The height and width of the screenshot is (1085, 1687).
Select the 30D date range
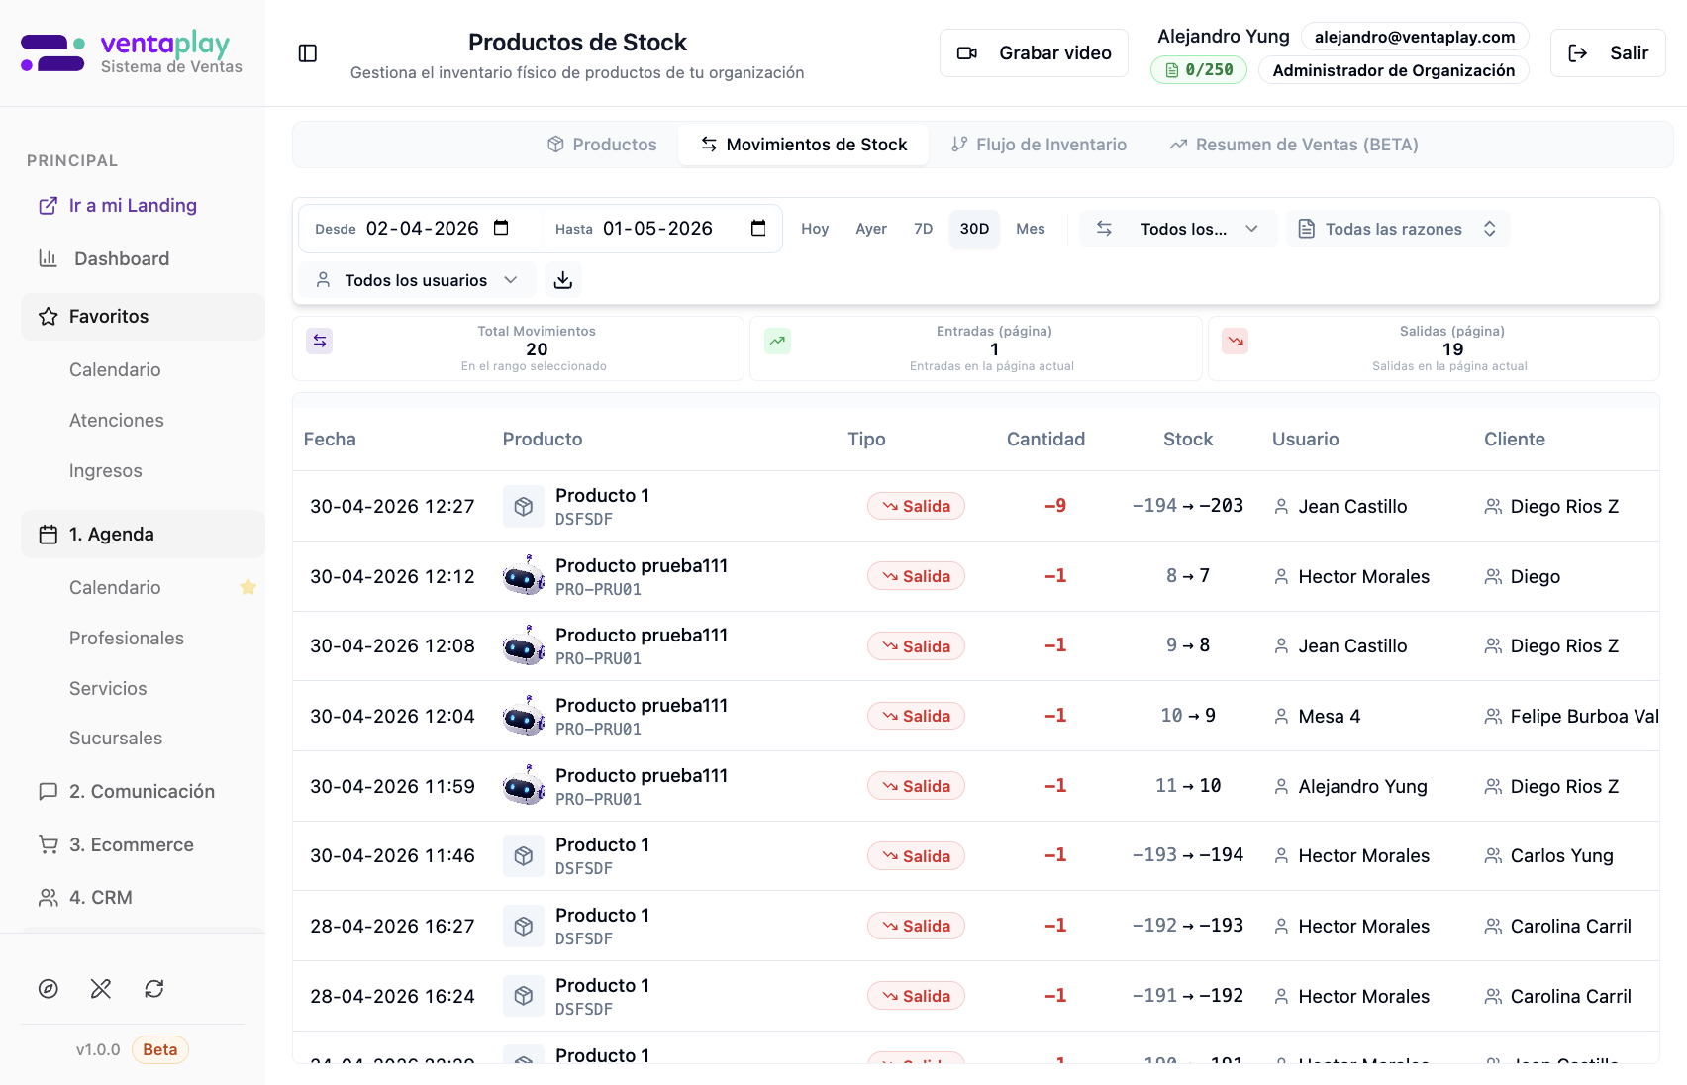[974, 229]
